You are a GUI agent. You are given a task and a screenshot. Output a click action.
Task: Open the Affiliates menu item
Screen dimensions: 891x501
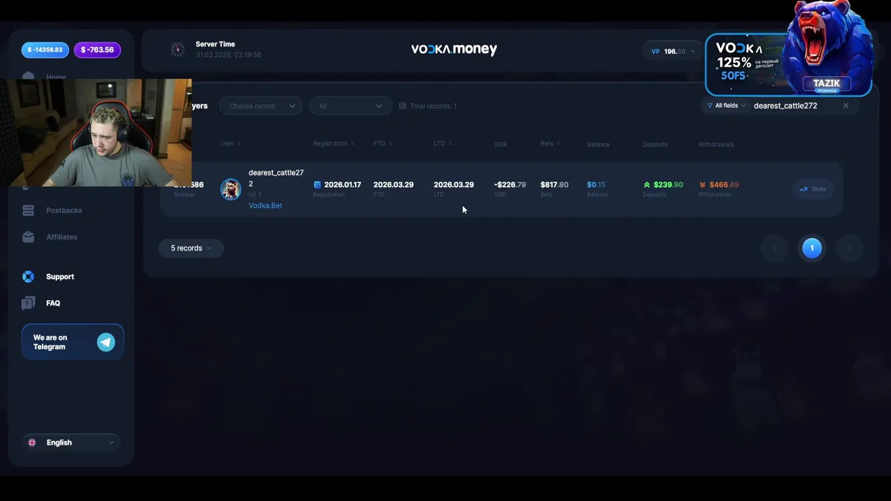pyautogui.click(x=61, y=237)
